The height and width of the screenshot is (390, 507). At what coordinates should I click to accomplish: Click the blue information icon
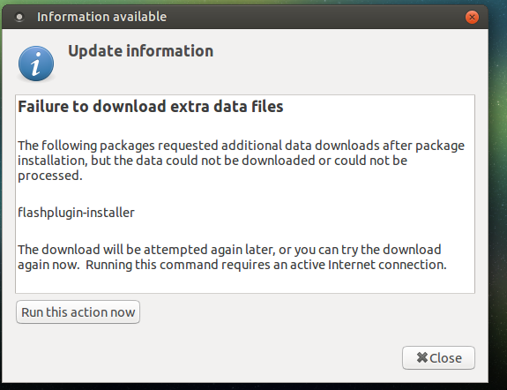36,64
